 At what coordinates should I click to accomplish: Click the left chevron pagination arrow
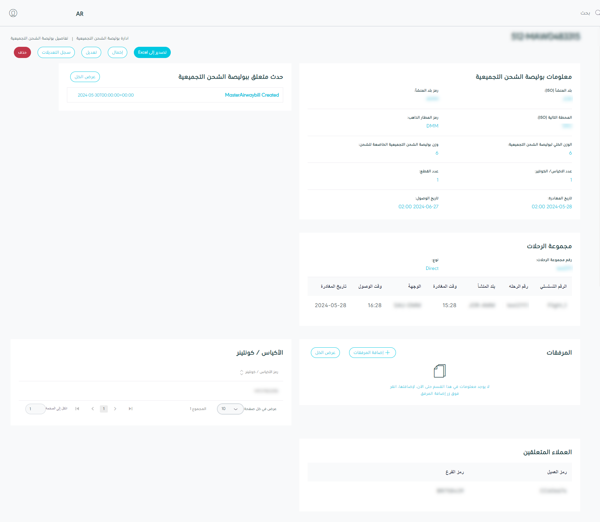93,409
